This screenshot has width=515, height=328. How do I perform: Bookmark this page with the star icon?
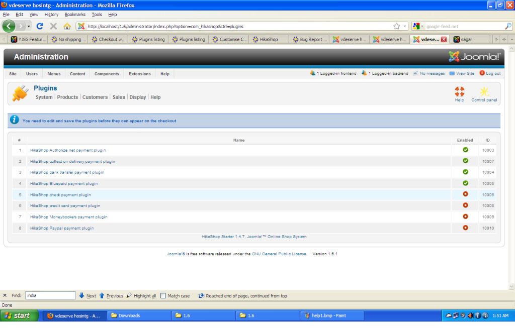coord(397,26)
